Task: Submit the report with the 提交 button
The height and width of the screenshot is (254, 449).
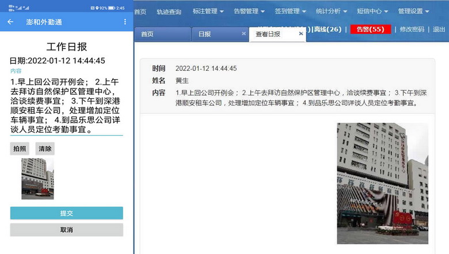Action: [x=66, y=213]
